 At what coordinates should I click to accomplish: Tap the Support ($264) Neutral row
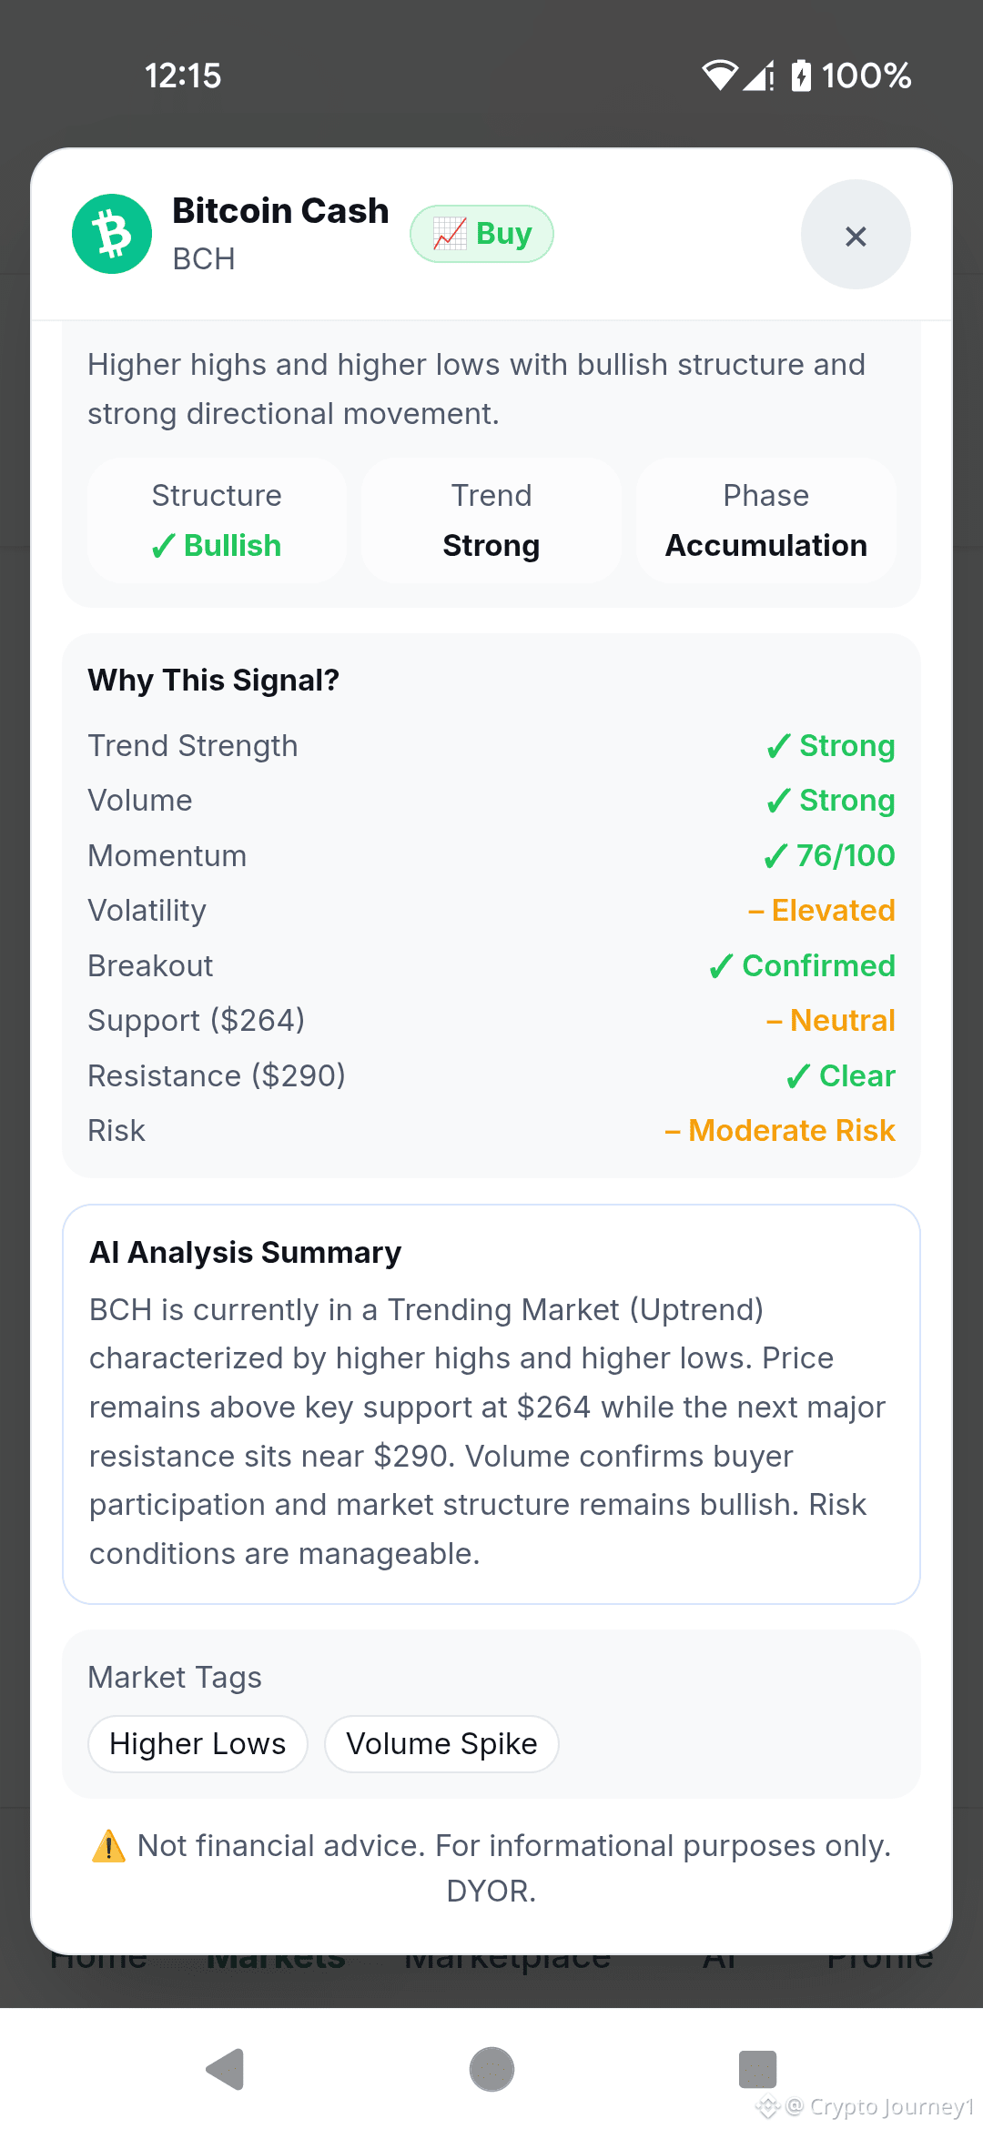pos(491,1021)
